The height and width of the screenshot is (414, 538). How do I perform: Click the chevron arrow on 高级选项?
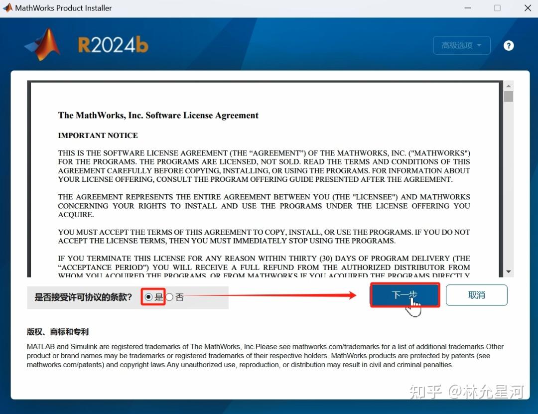point(479,45)
